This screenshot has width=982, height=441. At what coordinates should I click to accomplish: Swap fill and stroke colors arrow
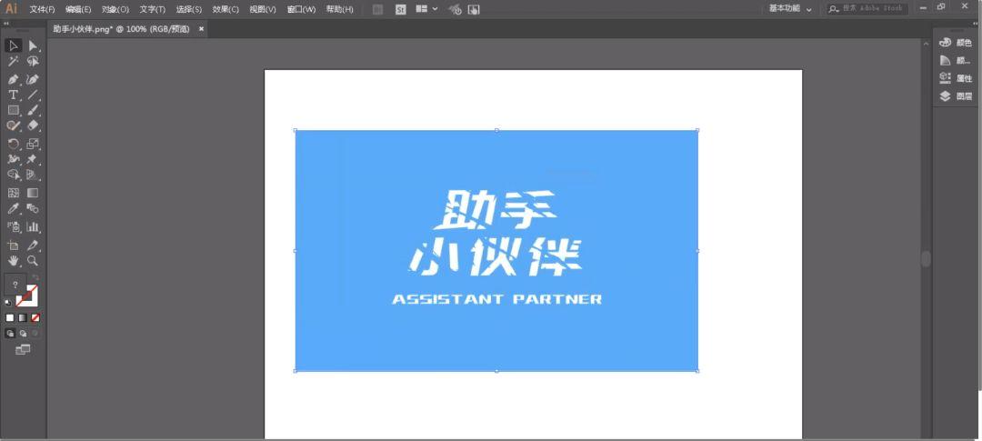(x=35, y=277)
